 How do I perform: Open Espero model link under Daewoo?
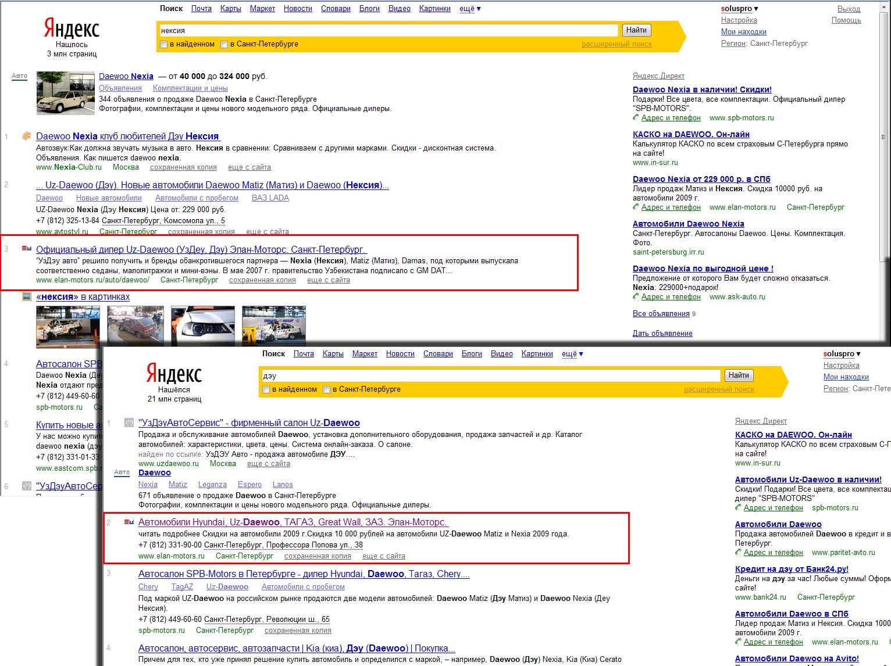tap(250, 485)
